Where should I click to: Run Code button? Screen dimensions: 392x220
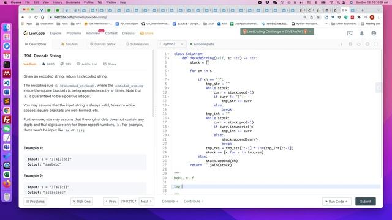pyautogui.click(x=336, y=201)
